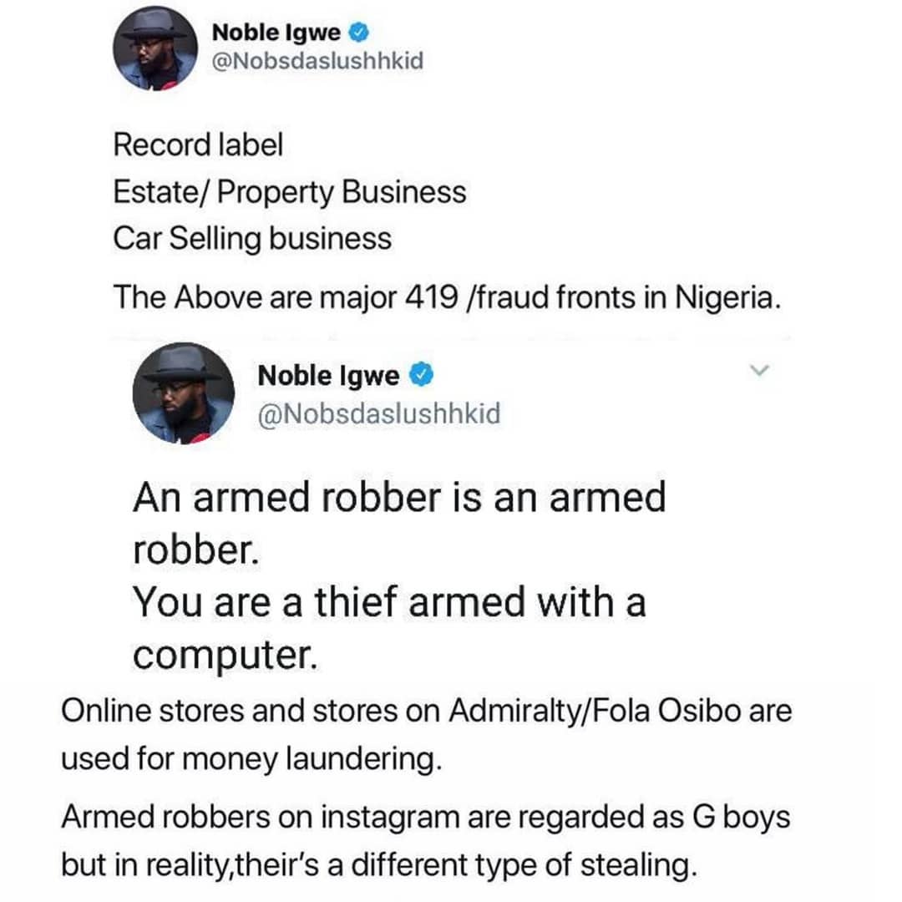Screen dimensions: 902x902
Task: Click the 'Admiralty/Fola Osibo' text
Action: tap(595, 711)
